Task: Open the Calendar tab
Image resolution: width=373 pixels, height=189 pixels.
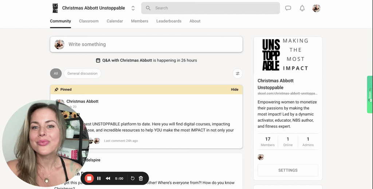Action: point(115,21)
